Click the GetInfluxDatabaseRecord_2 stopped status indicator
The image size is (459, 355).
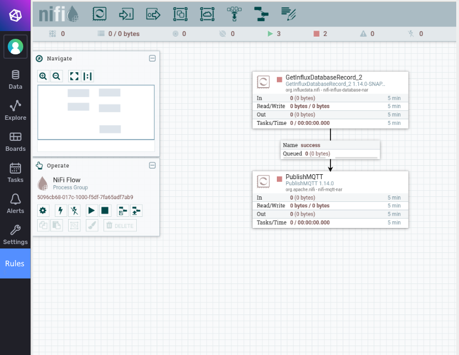coord(279,79)
